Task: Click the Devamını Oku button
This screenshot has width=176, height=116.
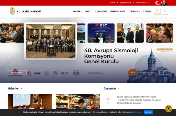Action: tap(17, 73)
